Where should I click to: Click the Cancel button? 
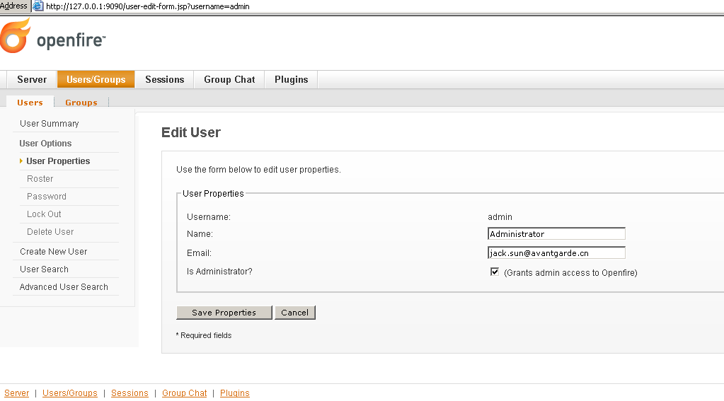tap(294, 313)
